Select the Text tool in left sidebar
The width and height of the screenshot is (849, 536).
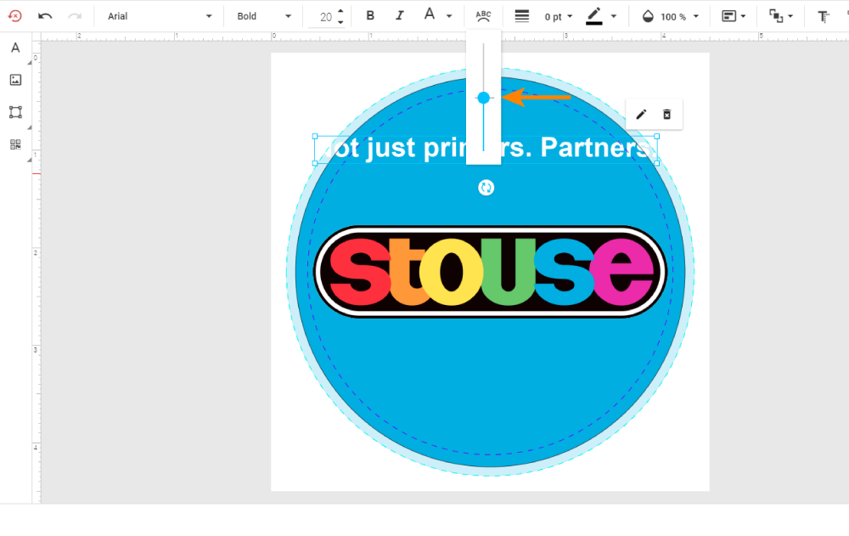coord(15,48)
